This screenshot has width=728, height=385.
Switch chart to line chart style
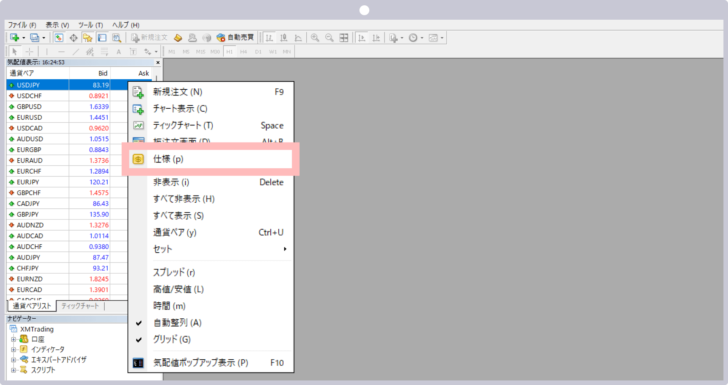298,38
